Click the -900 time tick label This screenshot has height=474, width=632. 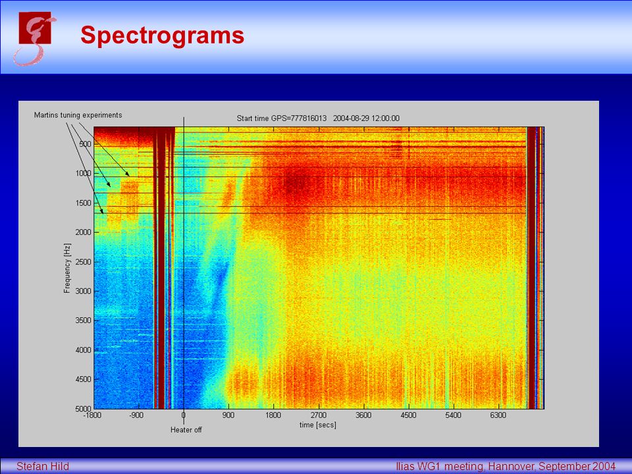136,415
